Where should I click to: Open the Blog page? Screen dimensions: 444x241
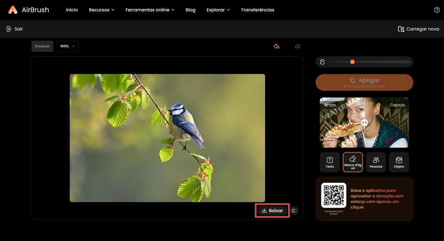[x=190, y=10]
